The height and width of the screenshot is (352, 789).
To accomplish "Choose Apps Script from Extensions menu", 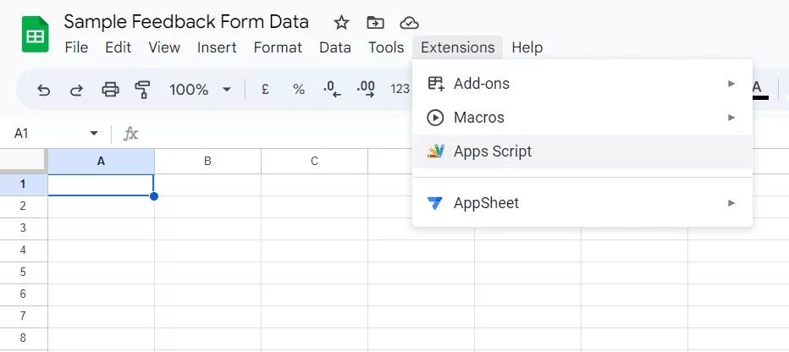I will 582,151.
